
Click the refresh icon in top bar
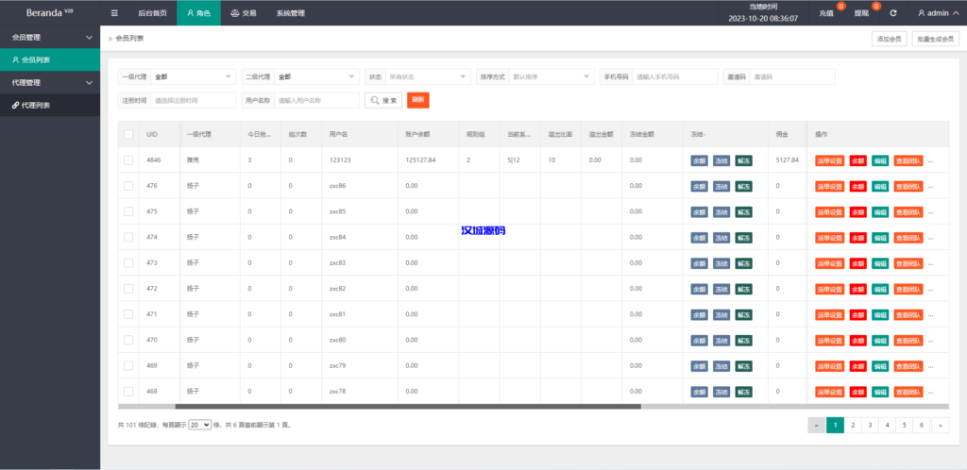pos(892,13)
